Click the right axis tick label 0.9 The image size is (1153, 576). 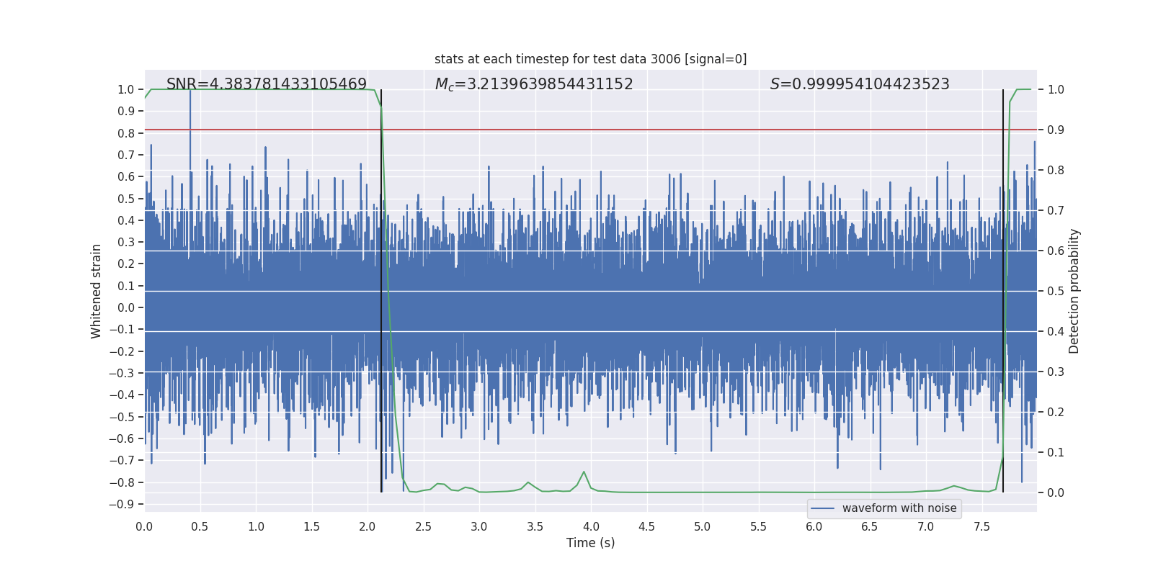(1056, 130)
